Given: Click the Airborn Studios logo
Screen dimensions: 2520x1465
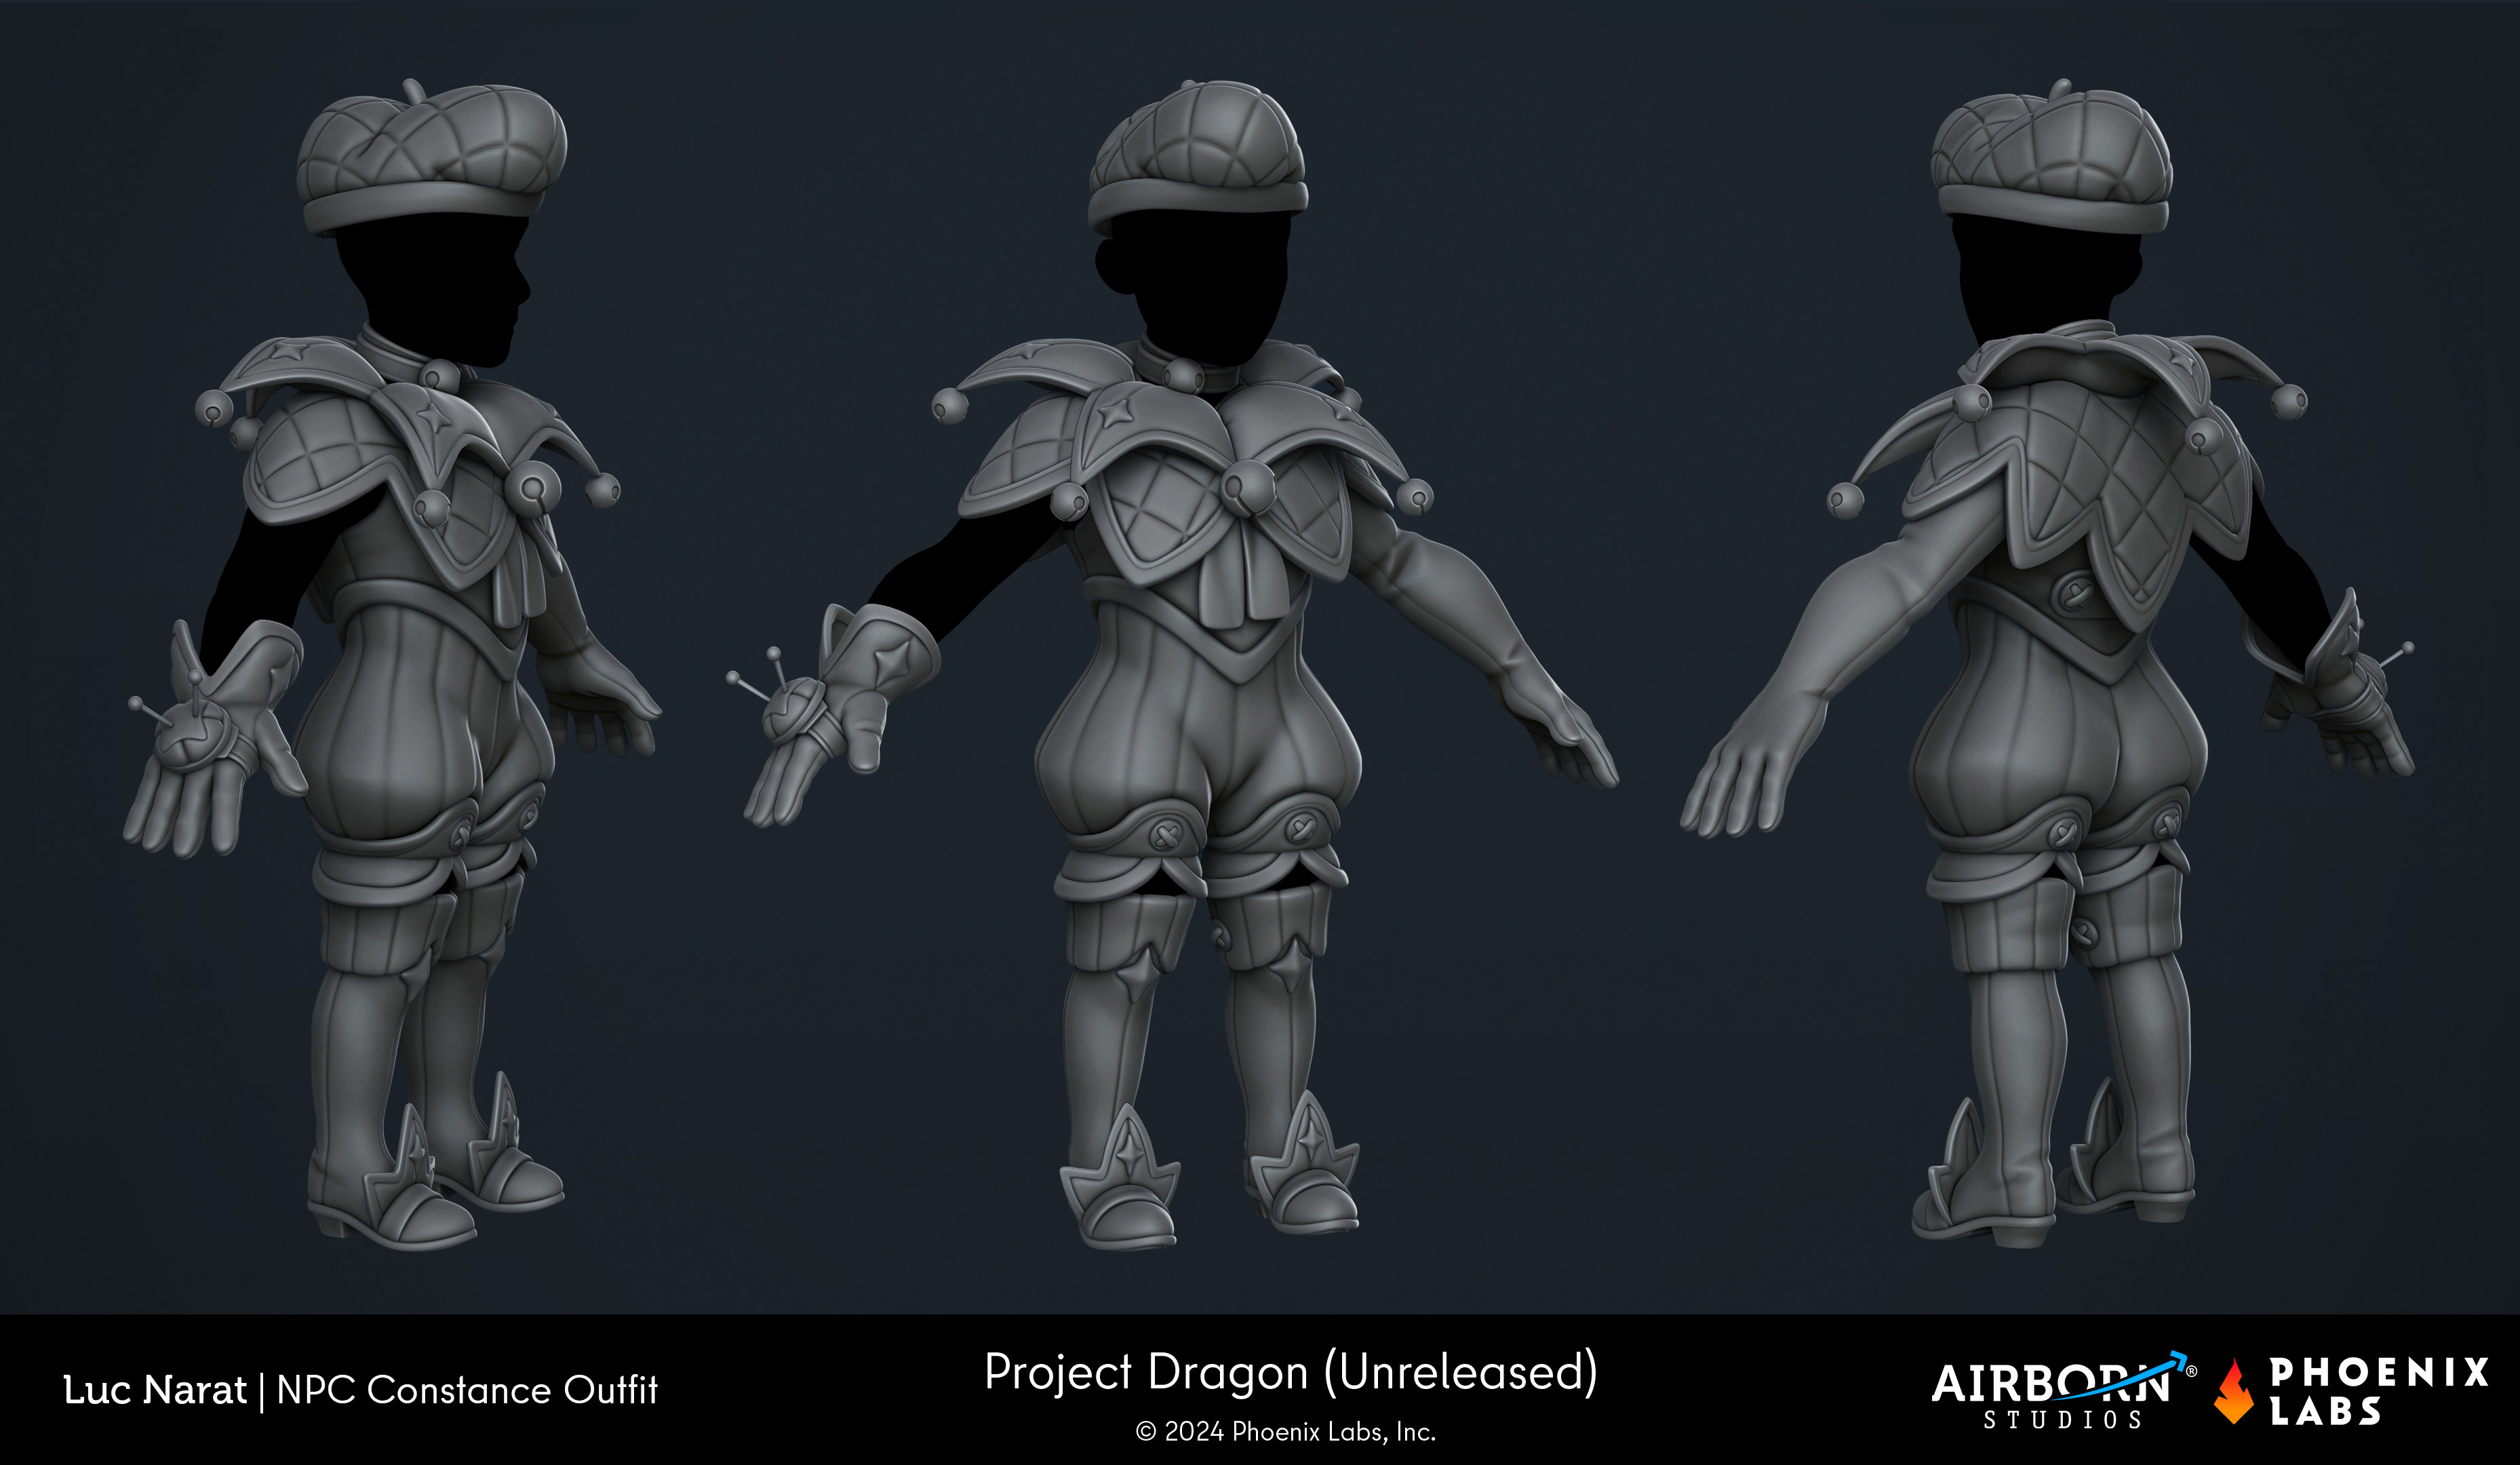Looking at the screenshot, I should 2063,1391.
